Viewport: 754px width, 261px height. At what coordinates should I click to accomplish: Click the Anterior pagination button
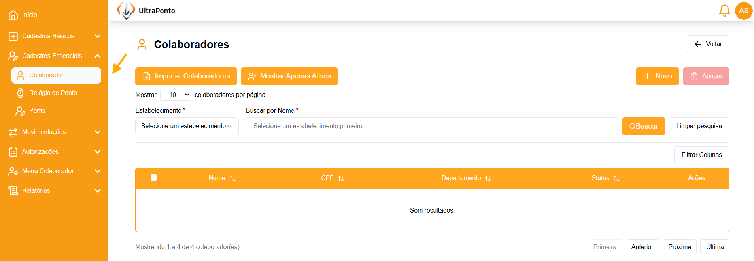click(642, 247)
